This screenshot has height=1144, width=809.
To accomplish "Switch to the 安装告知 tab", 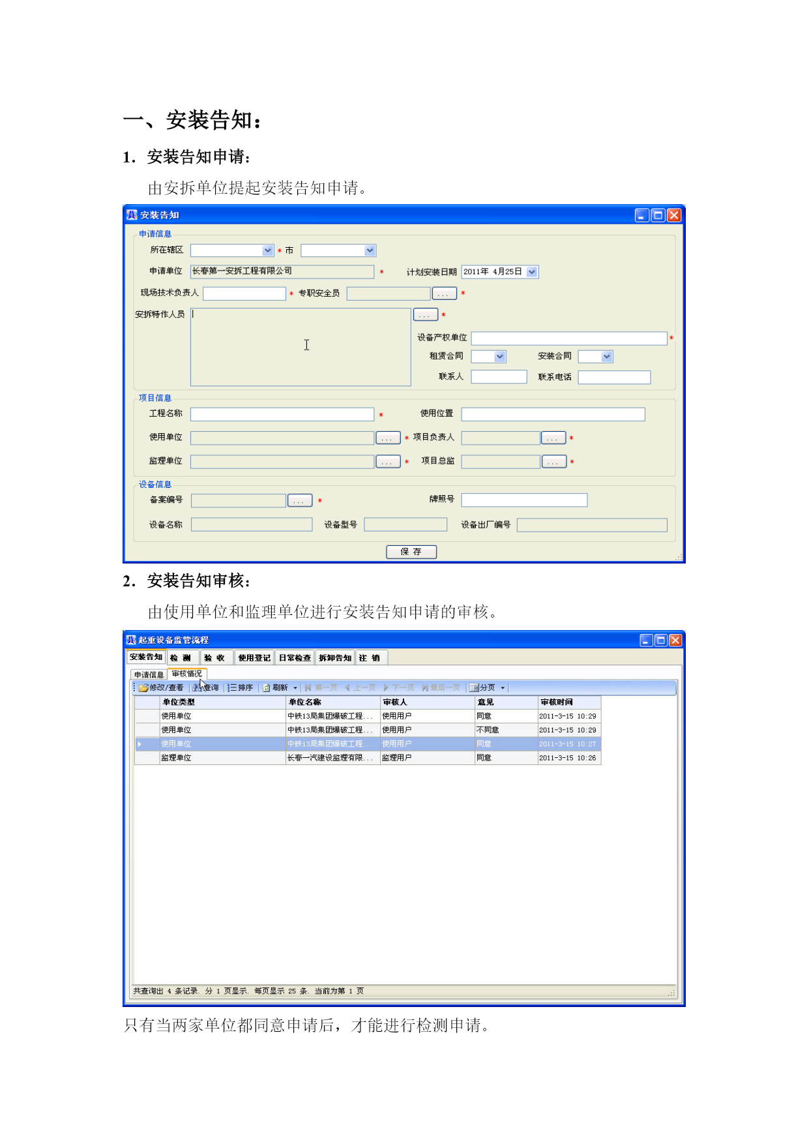I will tap(146, 657).
